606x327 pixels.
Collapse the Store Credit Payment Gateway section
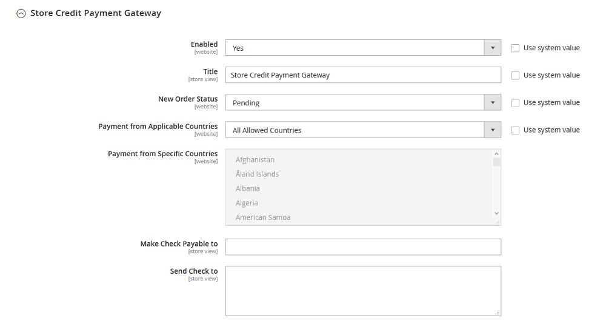[21, 13]
